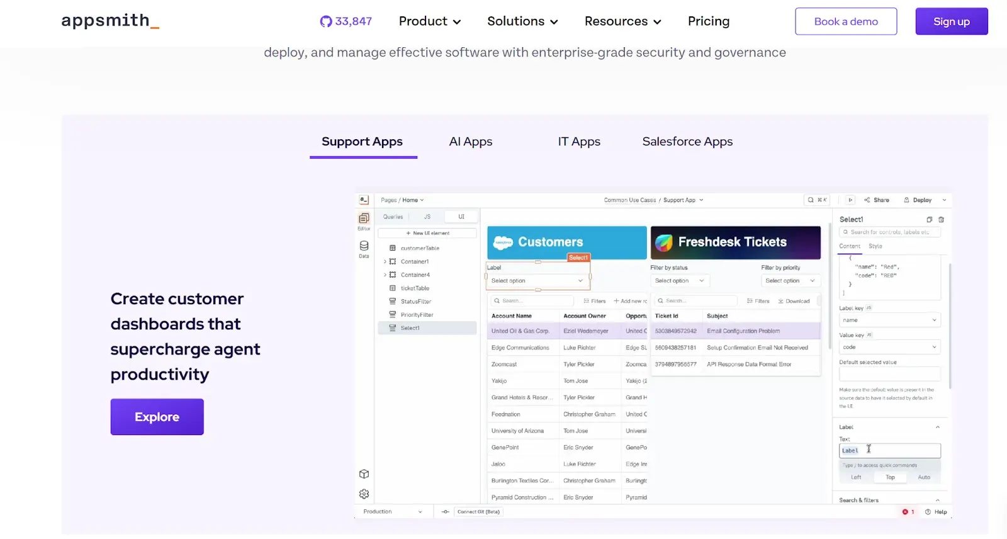
Task: Delete Select1 widget using trash icon
Action: tap(942, 220)
